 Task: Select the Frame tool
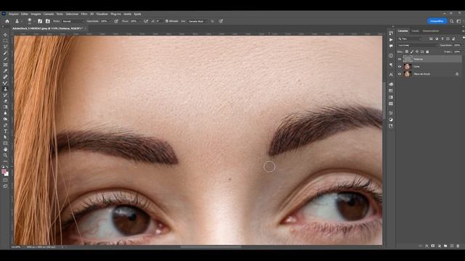pyautogui.click(x=5, y=65)
